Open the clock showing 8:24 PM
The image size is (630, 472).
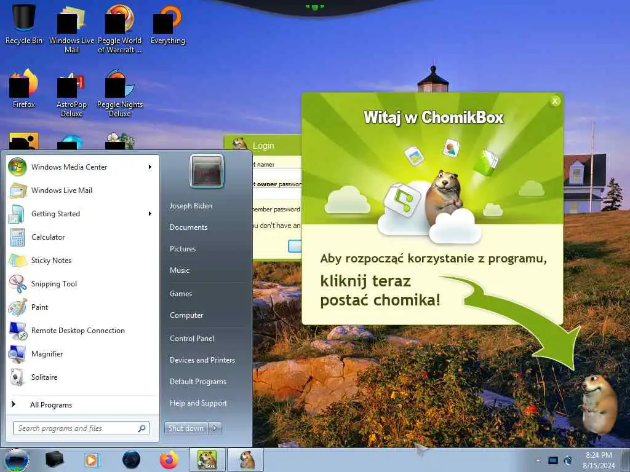(599, 460)
